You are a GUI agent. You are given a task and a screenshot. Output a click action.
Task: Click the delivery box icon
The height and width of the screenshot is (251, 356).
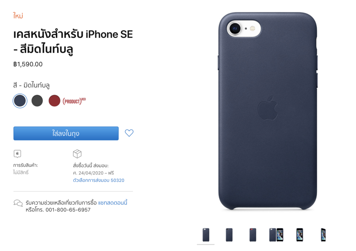77,154
